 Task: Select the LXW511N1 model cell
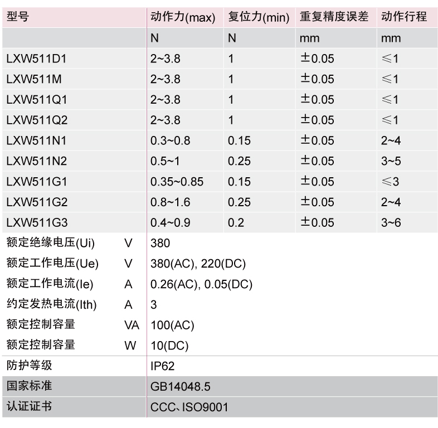coord(36,140)
